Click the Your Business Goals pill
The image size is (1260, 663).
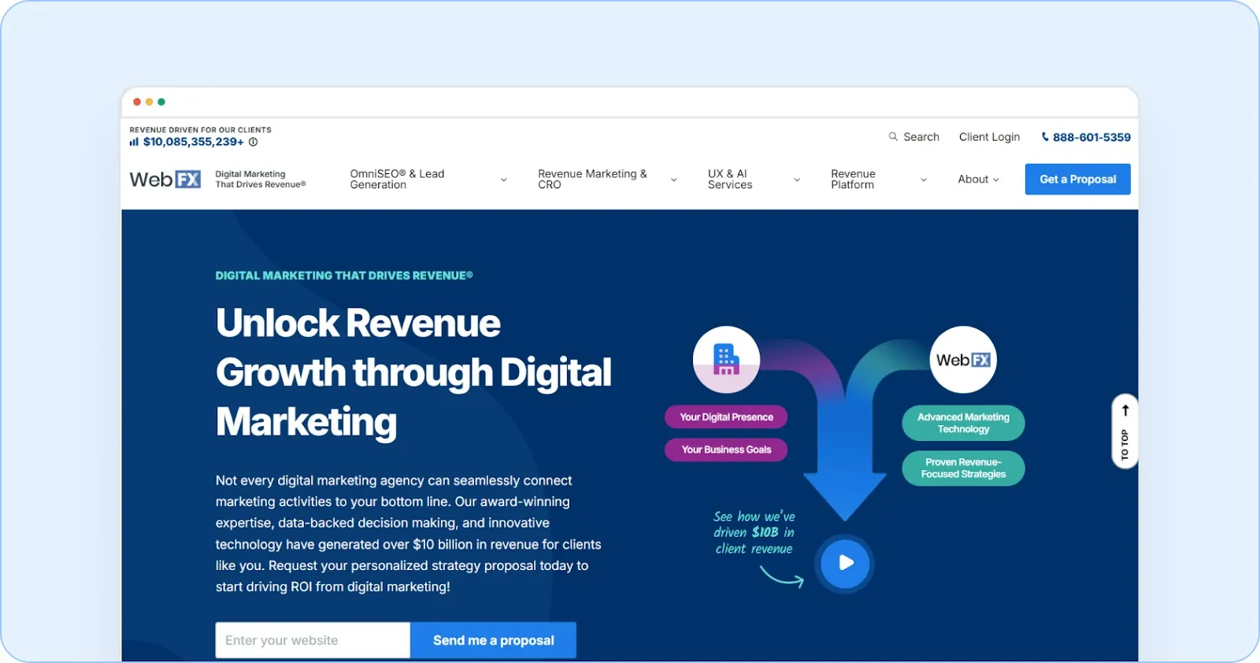(x=726, y=450)
